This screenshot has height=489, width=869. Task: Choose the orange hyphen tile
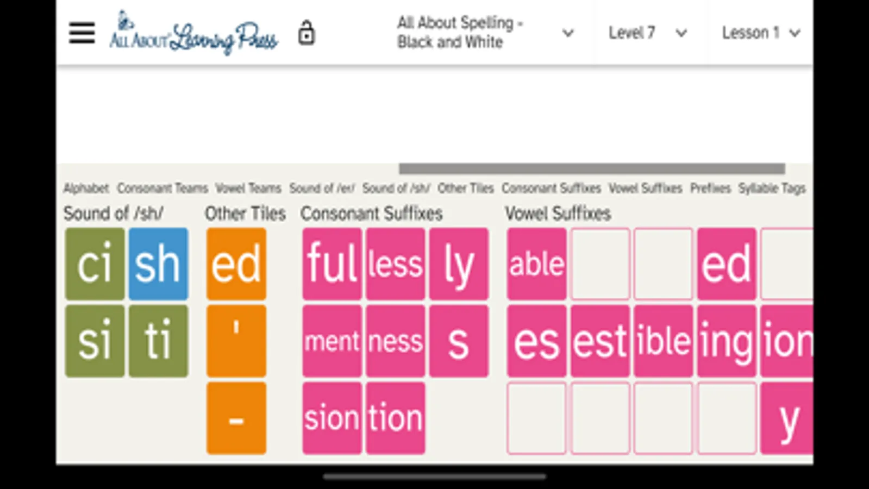coord(236,418)
